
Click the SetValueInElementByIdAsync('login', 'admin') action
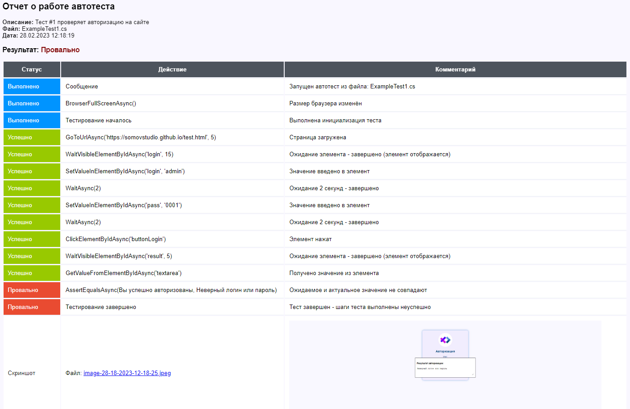[125, 171]
